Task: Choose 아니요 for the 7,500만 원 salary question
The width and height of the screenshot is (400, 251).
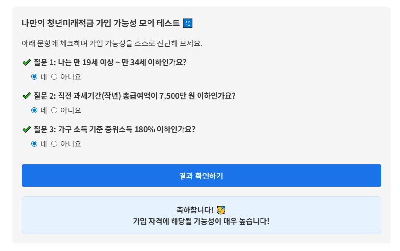Action: 54,110
